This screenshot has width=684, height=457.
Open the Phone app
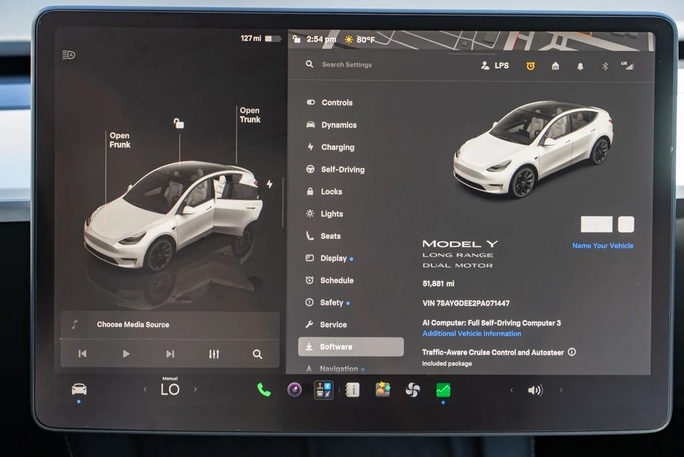pyautogui.click(x=263, y=390)
